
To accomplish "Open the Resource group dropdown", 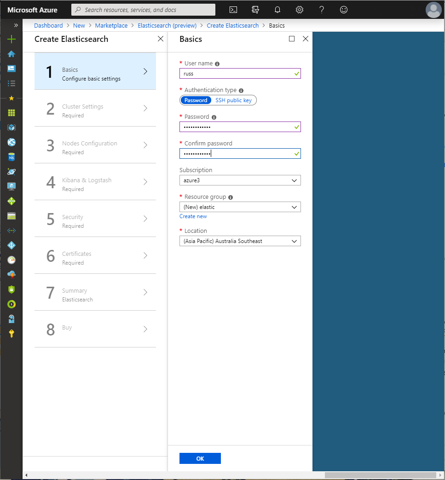I will pyautogui.click(x=240, y=207).
